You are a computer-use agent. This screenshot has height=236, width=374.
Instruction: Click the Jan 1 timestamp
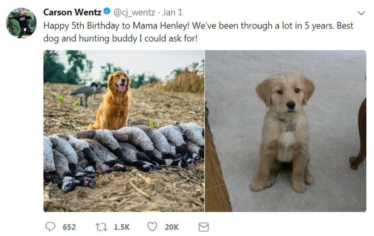pos(172,12)
